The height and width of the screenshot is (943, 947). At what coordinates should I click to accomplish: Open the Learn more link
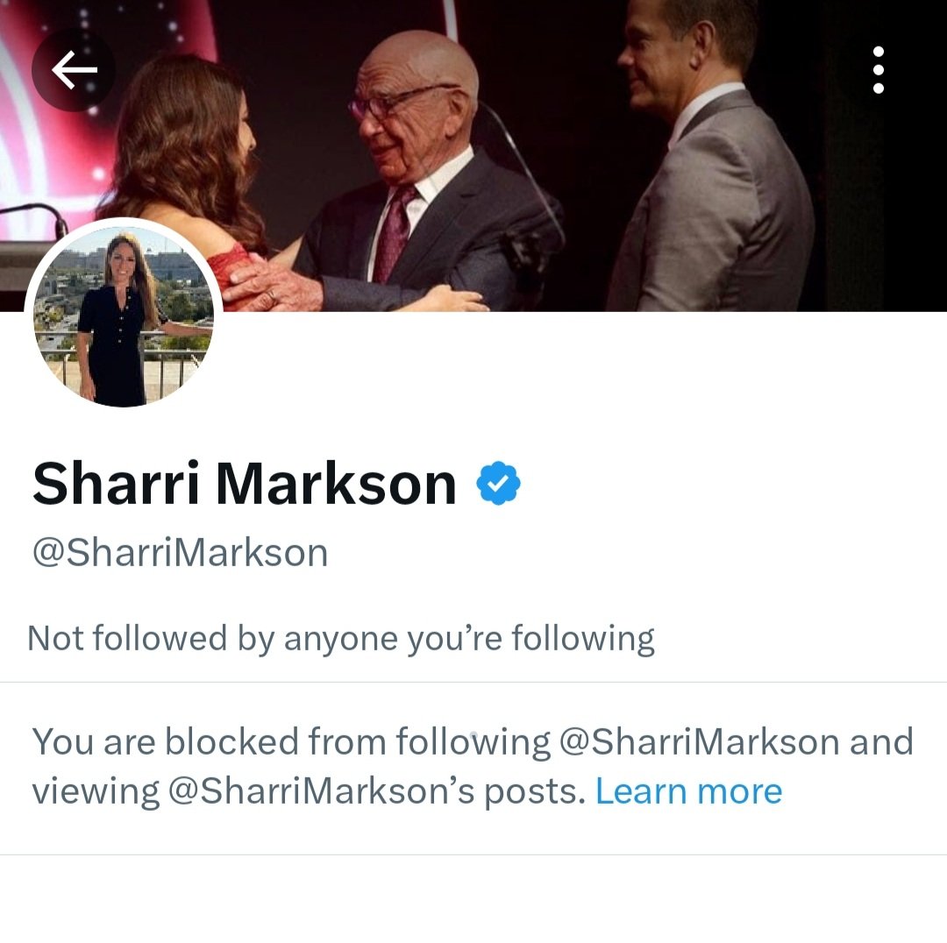point(688,791)
